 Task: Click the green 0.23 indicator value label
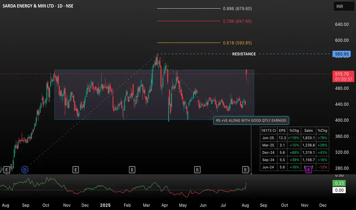click(x=339, y=183)
